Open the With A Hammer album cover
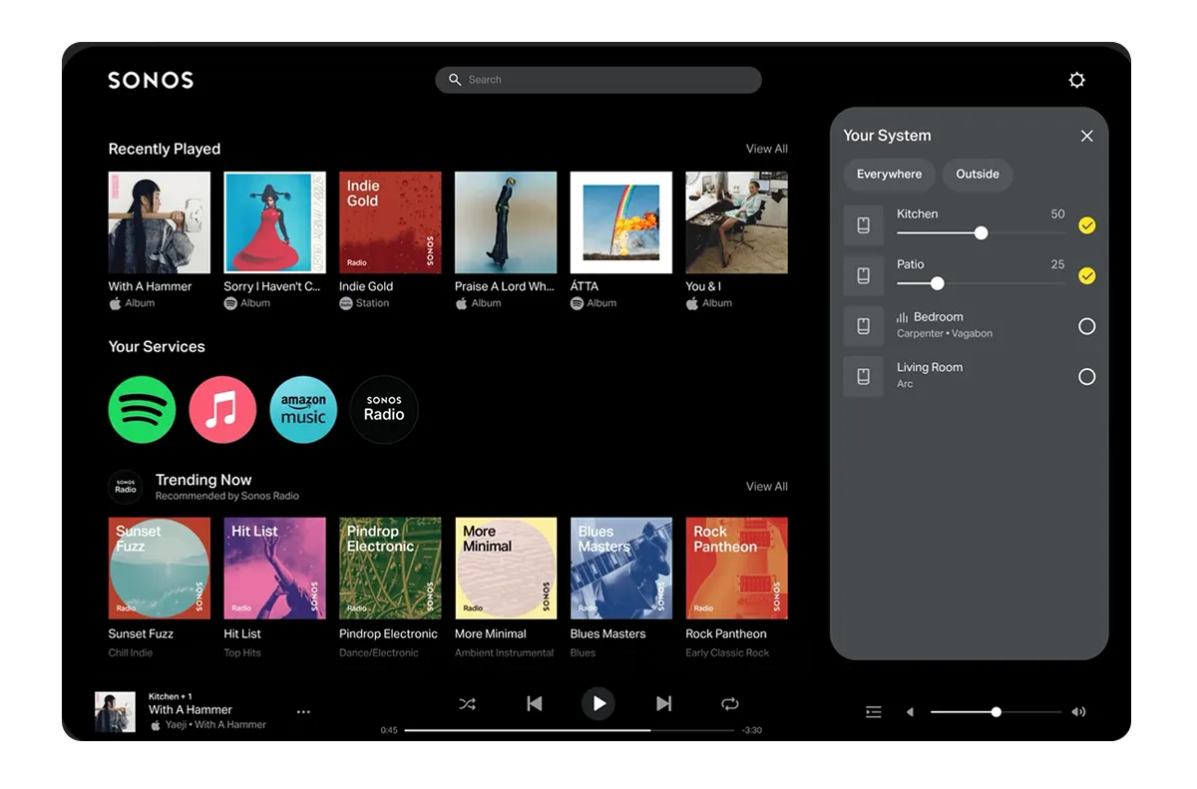 tap(160, 222)
